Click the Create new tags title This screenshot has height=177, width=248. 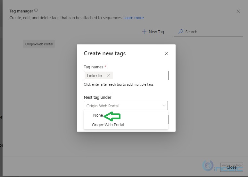tap(105, 53)
